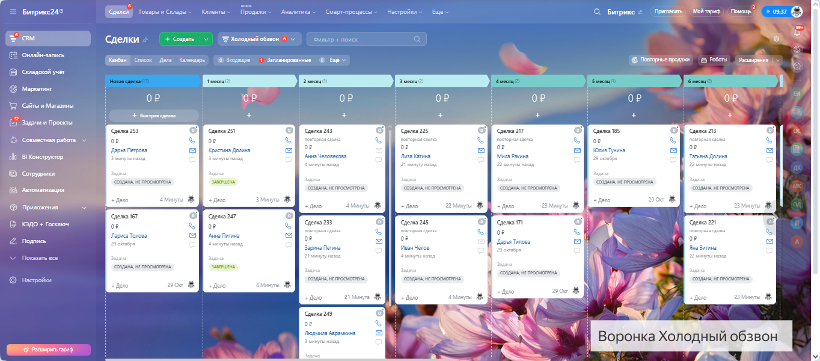Expand the Расширения dropdown arrow
The height and width of the screenshot is (361, 820).
tap(777, 60)
